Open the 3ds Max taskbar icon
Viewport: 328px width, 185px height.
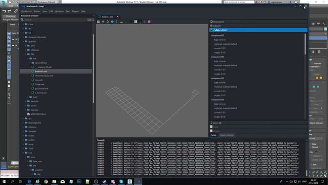coord(130,181)
